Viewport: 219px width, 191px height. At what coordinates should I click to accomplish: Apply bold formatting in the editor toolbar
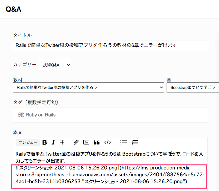[45, 142]
